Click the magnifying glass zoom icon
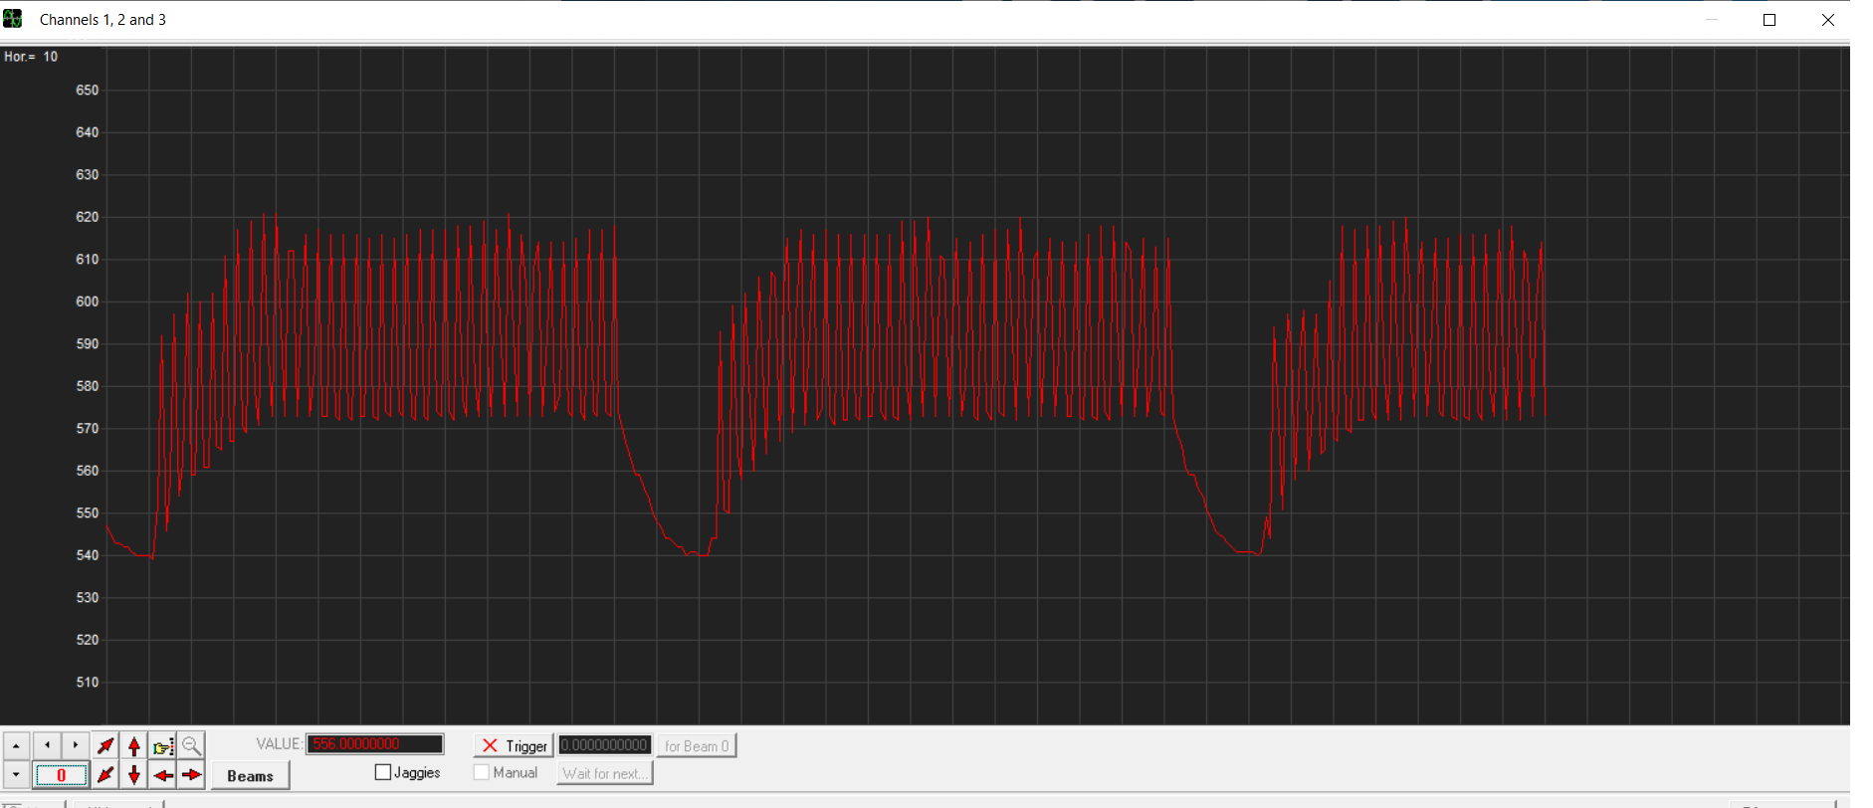The image size is (1873, 808). pos(191,745)
